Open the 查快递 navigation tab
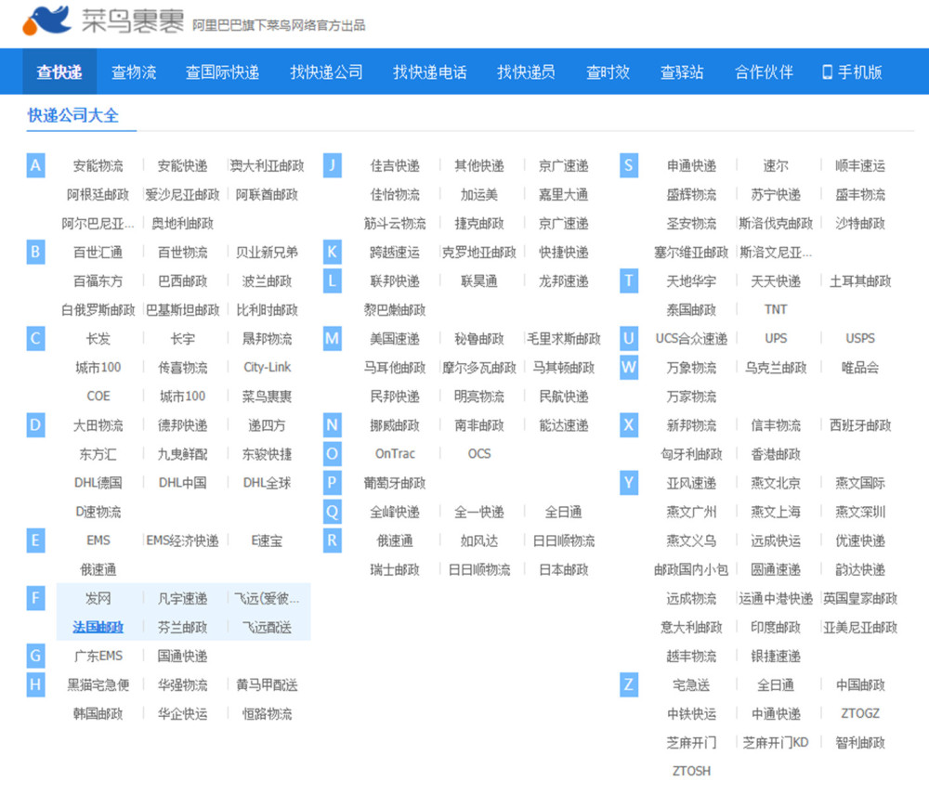This screenshot has width=929, height=794. [x=59, y=72]
